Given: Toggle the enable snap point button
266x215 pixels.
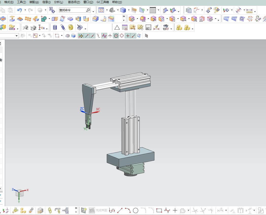Looking at the screenshot, I should click(81, 36).
